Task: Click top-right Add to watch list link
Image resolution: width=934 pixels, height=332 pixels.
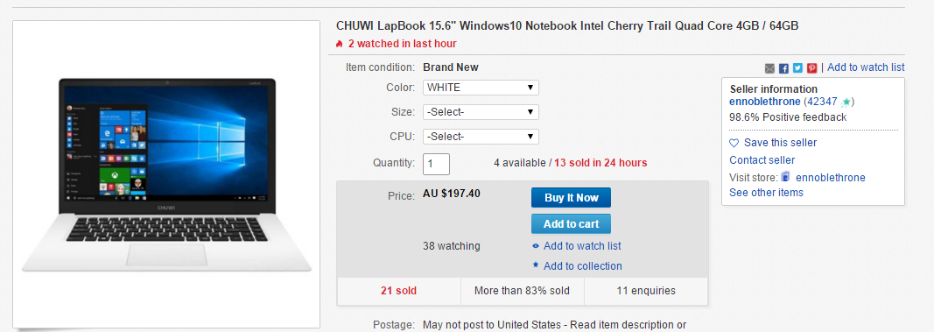Action: (x=866, y=67)
